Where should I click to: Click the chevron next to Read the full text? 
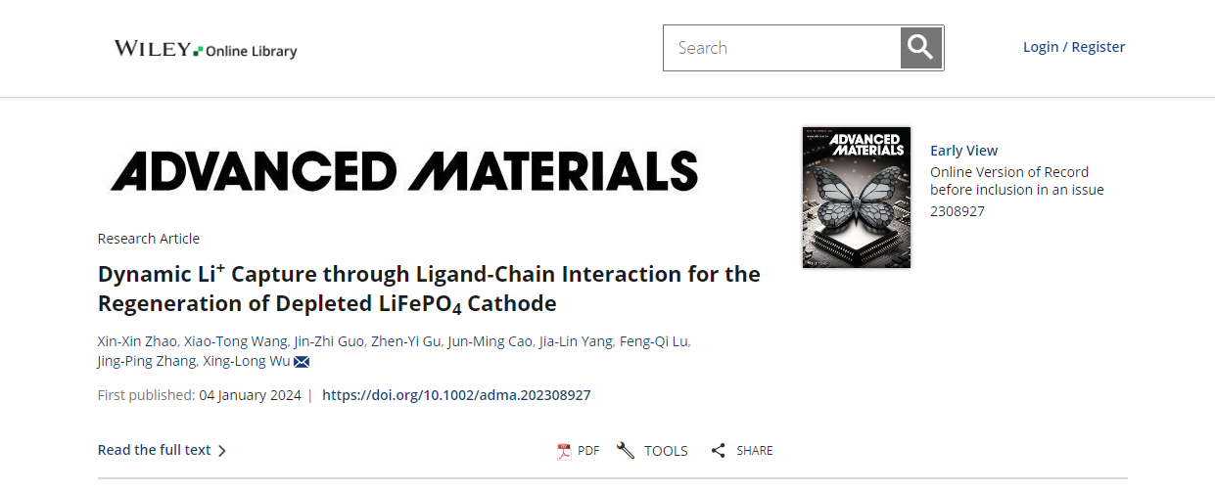(x=222, y=451)
